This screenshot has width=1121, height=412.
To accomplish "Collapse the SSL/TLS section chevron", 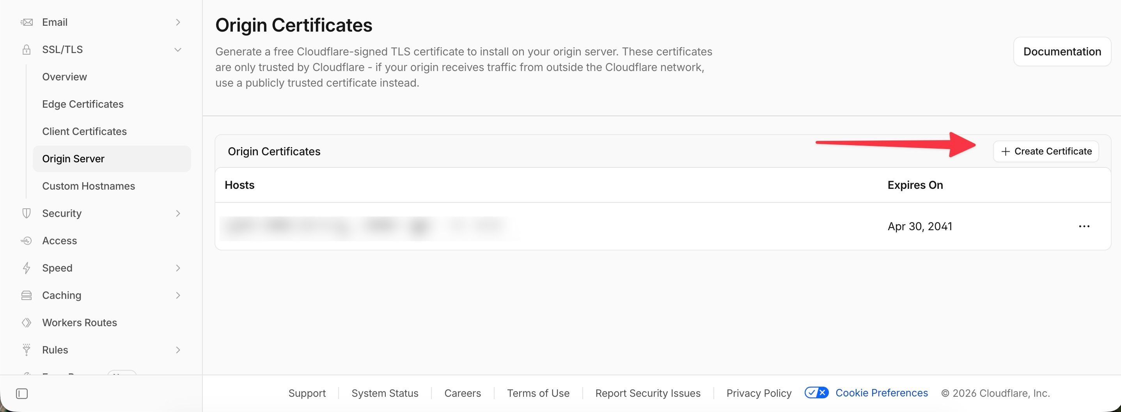I will pyautogui.click(x=178, y=50).
